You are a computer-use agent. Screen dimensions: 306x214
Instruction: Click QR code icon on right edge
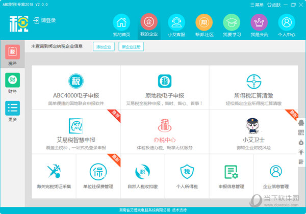pos(301,132)
